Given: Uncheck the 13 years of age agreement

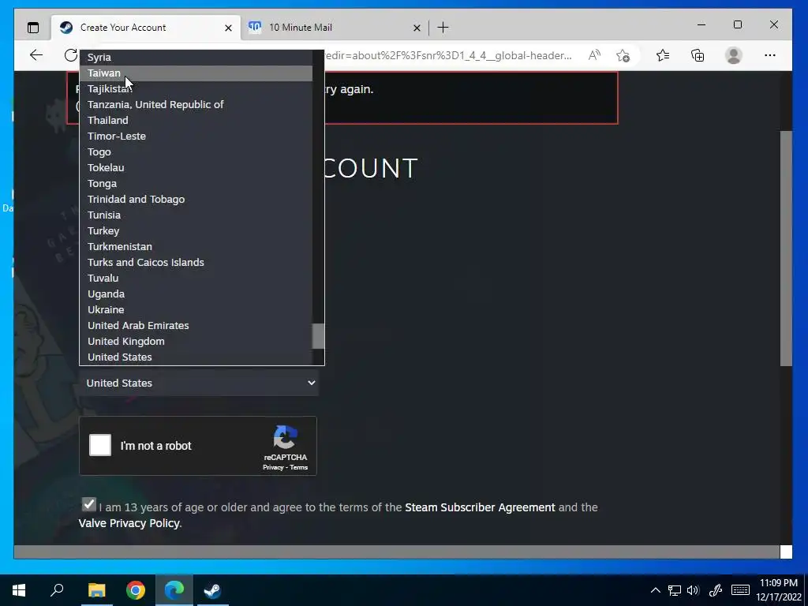Looking at the screenshot, I should pos(88,504).
